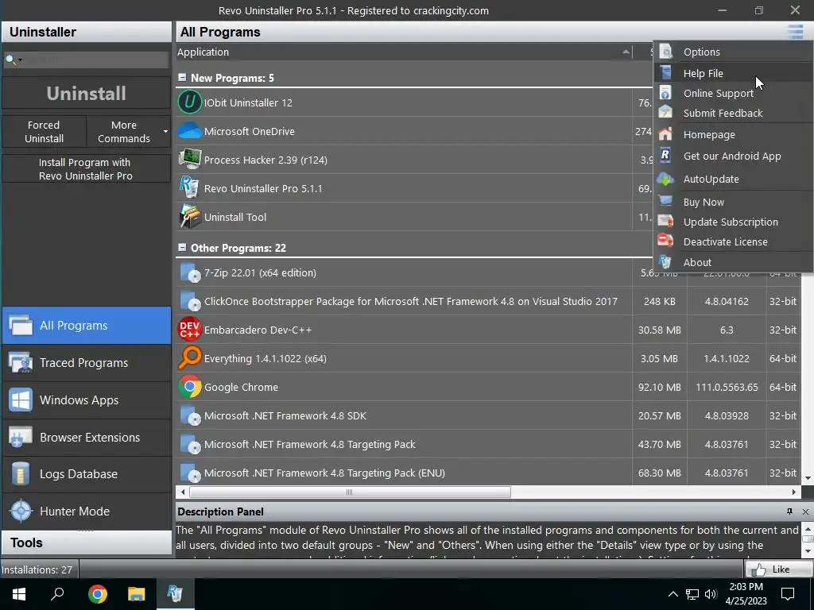Click the Logs Database sidebar icon
This screenshot has width=814, height=610.
pos(20,473)
